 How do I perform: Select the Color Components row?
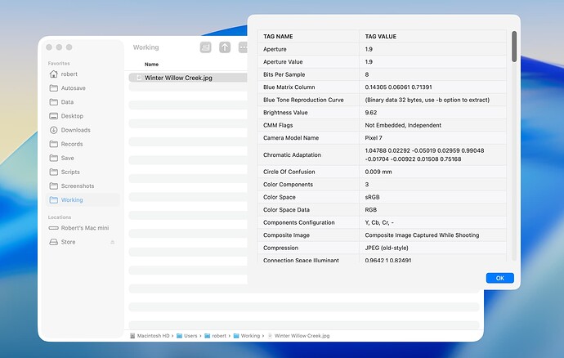tap(382, 184)
